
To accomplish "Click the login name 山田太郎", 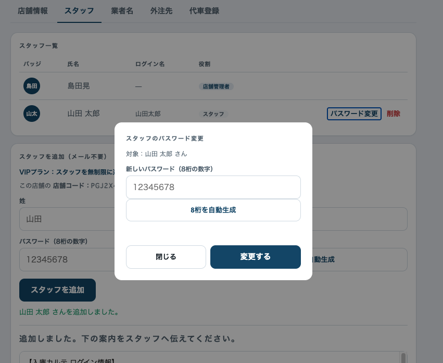I will point(148,114).
